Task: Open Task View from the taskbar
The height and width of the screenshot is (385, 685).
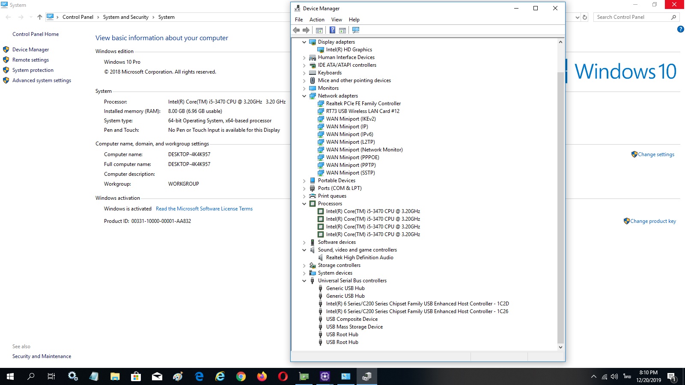Action: [51, 376]
